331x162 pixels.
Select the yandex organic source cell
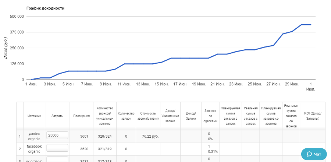pos(34,137)
